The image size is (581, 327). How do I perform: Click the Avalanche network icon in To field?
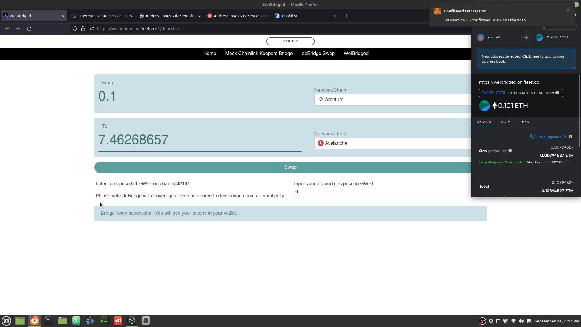coord(321,143)
